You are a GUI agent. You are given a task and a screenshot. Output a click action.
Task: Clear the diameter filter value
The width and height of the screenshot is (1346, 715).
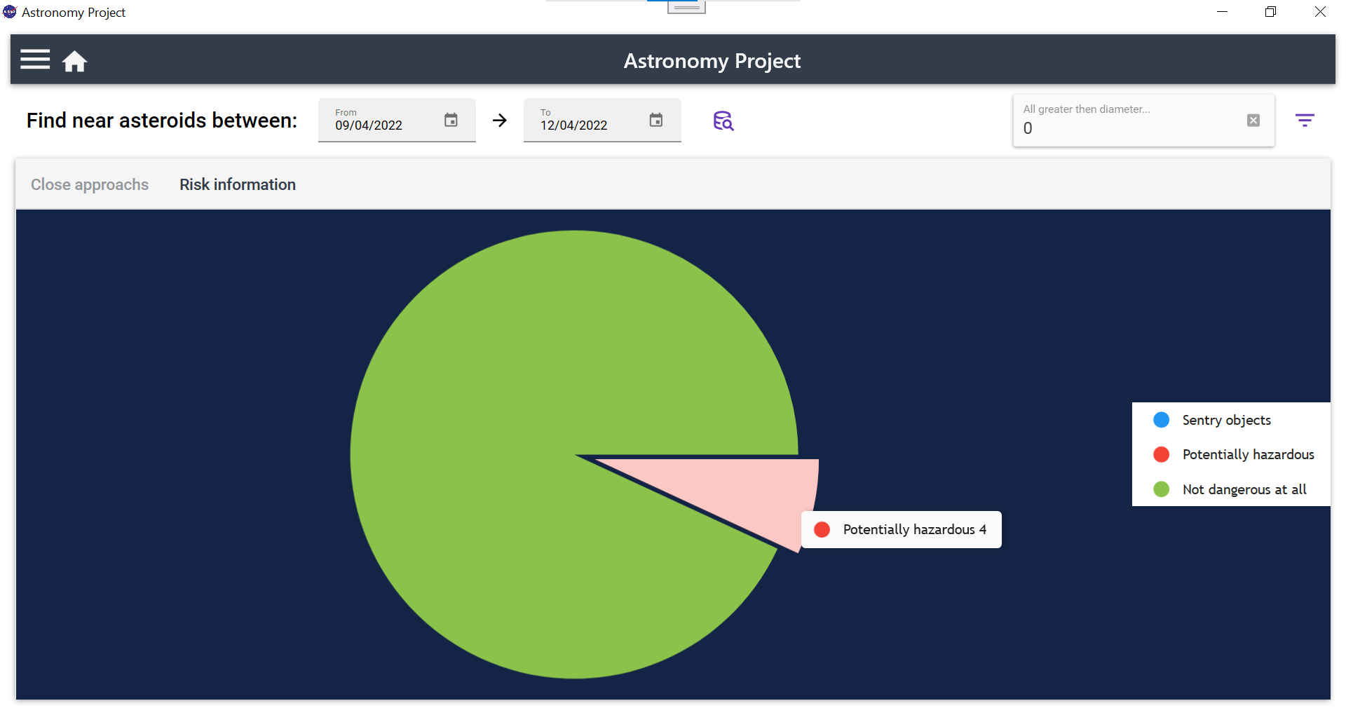click(1253, 120)
